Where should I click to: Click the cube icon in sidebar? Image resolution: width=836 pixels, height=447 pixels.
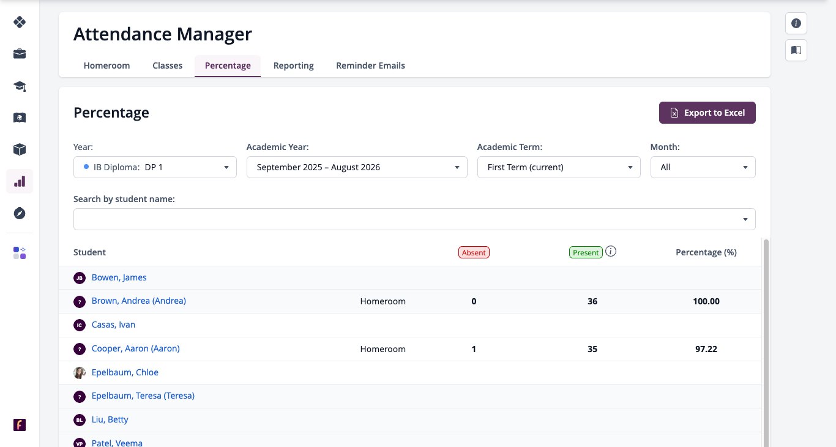(20, 149)
